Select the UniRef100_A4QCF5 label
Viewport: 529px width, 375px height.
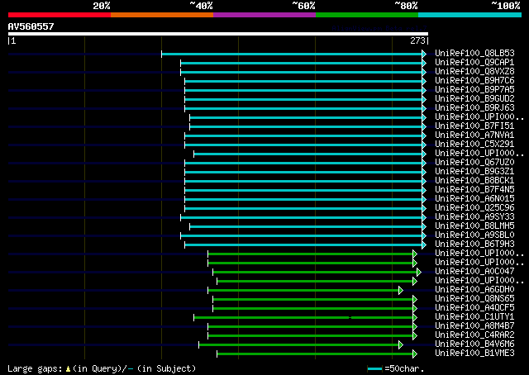click(x=474, y=308)
